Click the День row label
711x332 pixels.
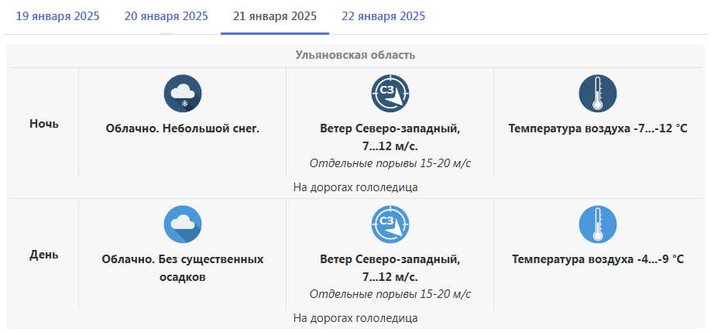(44, 255)
